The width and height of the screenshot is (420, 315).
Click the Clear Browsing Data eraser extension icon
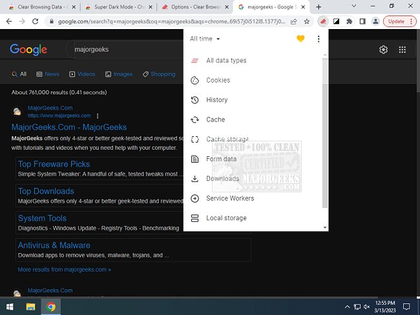[x=323, y=21]
